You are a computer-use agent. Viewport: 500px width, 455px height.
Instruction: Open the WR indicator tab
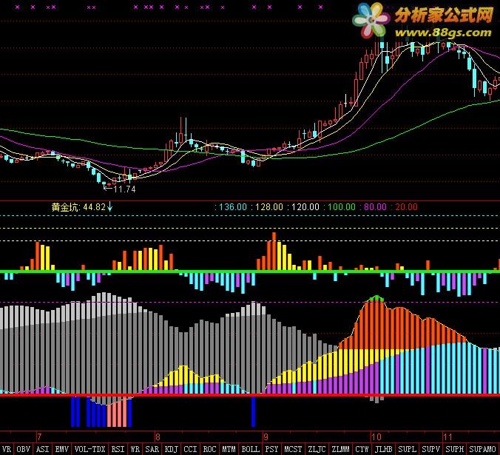[x=135, y=449]
